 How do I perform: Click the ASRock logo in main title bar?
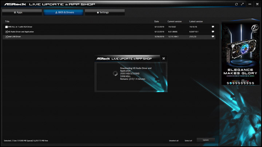15,4
